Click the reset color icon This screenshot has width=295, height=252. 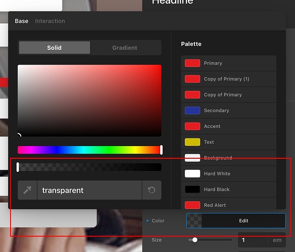(x=152, y=190)
